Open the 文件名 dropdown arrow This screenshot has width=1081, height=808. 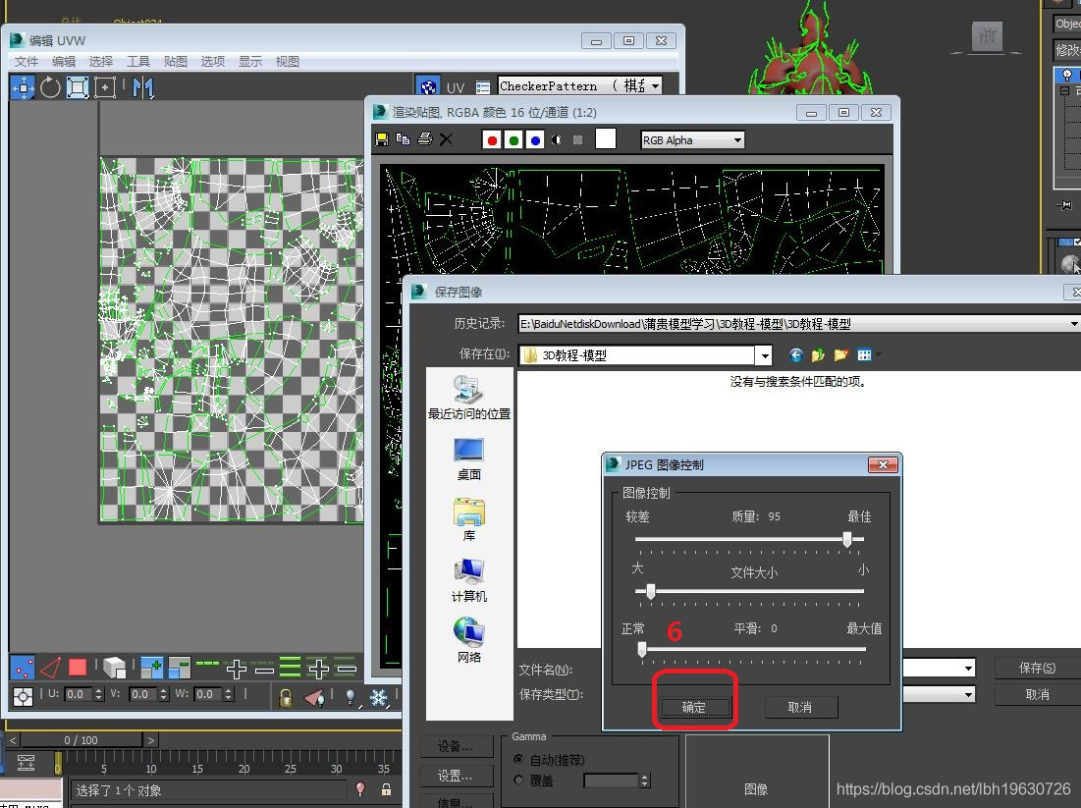click(969, 668)
